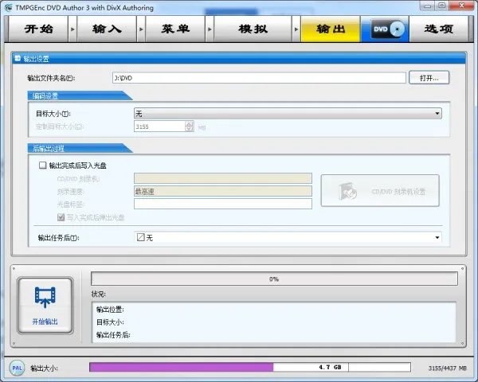Click the 打开... browse button
Viewport: 478px width, 382px height.
click(429, 77)
